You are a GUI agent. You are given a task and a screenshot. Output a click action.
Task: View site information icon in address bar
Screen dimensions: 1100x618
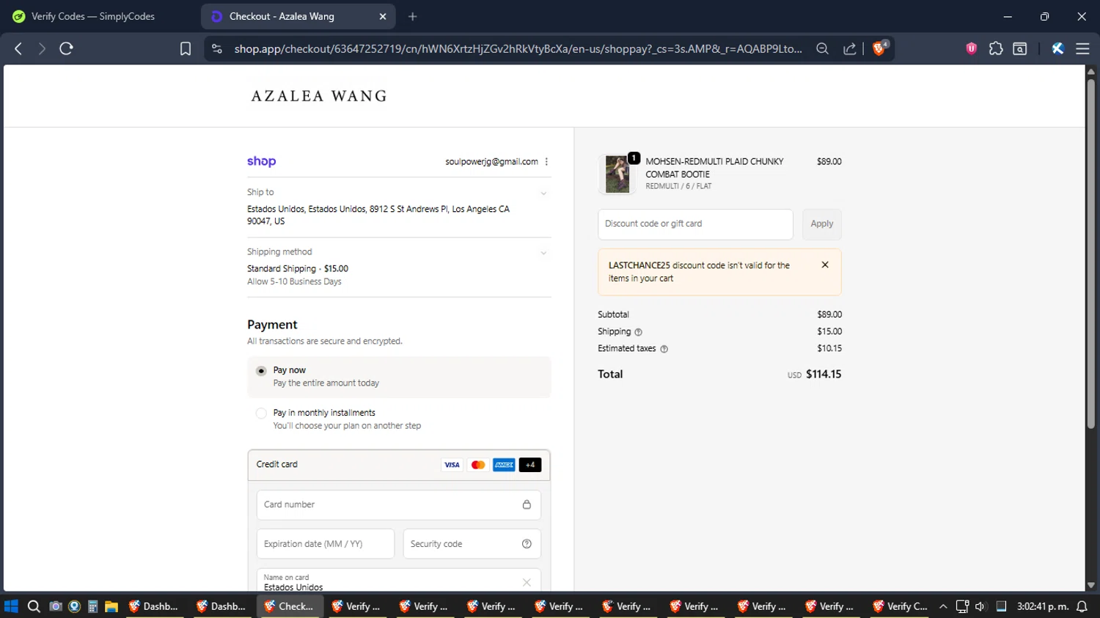point(216,48)
